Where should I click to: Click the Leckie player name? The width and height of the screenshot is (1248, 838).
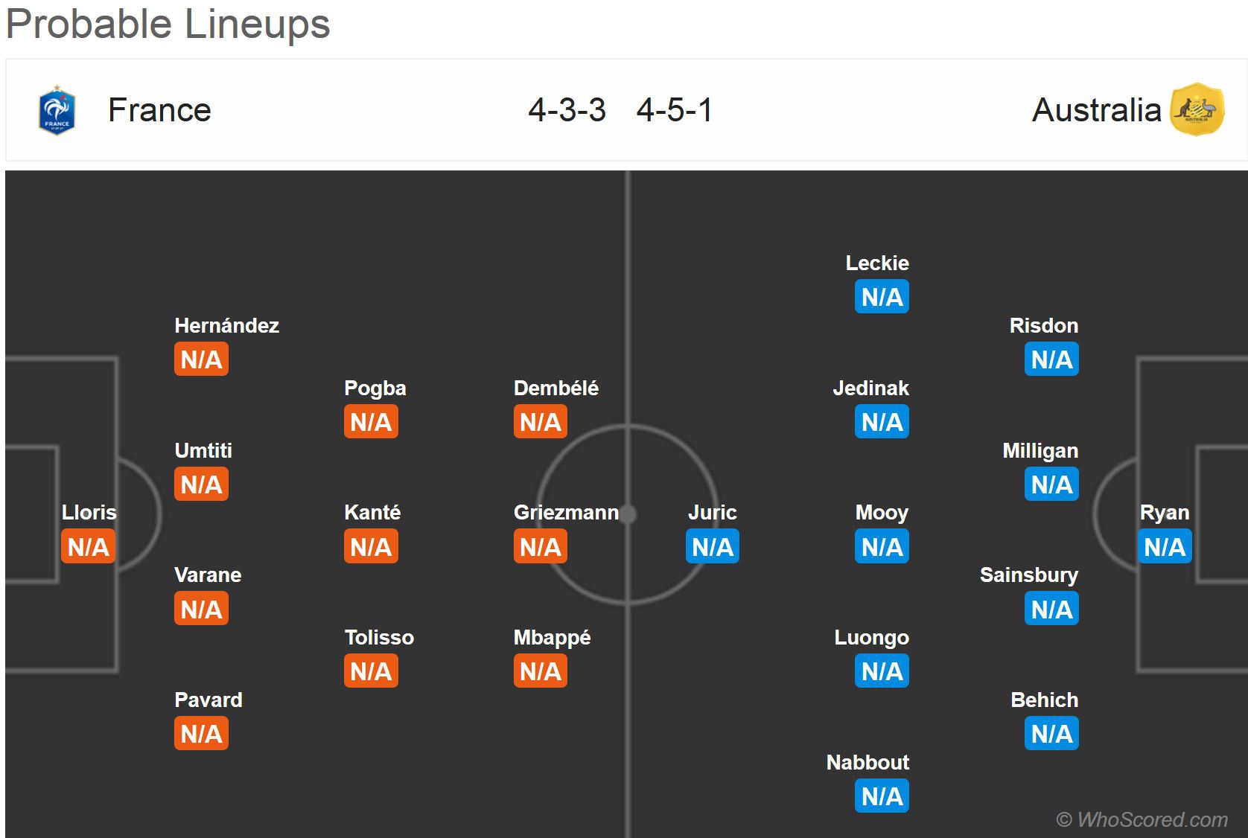click(x=877, y=263)
